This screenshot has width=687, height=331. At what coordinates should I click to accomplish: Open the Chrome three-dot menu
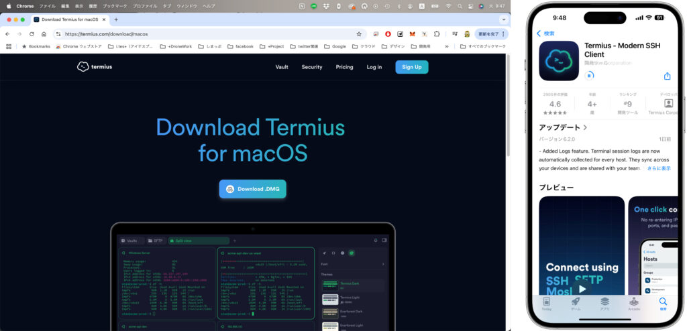point(503,34)
